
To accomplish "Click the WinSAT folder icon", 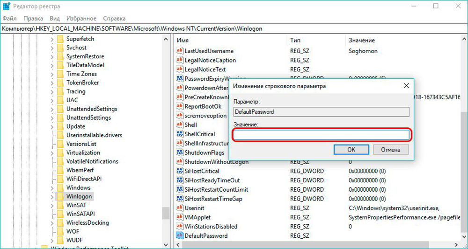I will point(60,205).
